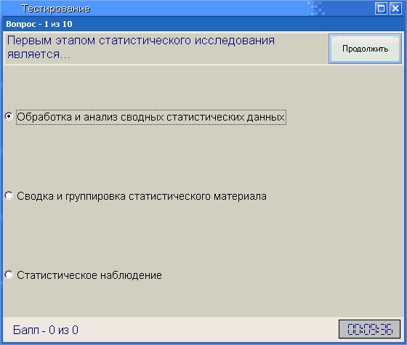Click the answer text Сводка и группировка статистического материала
The width and height of the screenshot is (407, 345).
(142, 196)
